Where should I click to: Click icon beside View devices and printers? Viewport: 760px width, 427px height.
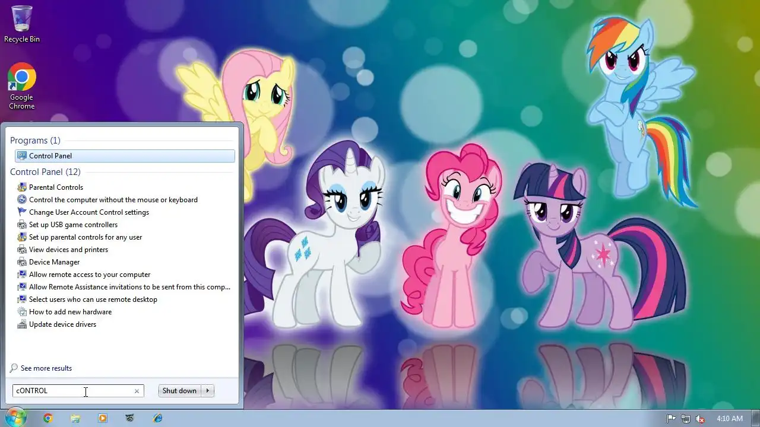22,250
